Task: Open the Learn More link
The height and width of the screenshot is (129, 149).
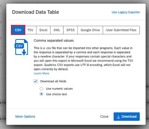Action: coord(41,73)
